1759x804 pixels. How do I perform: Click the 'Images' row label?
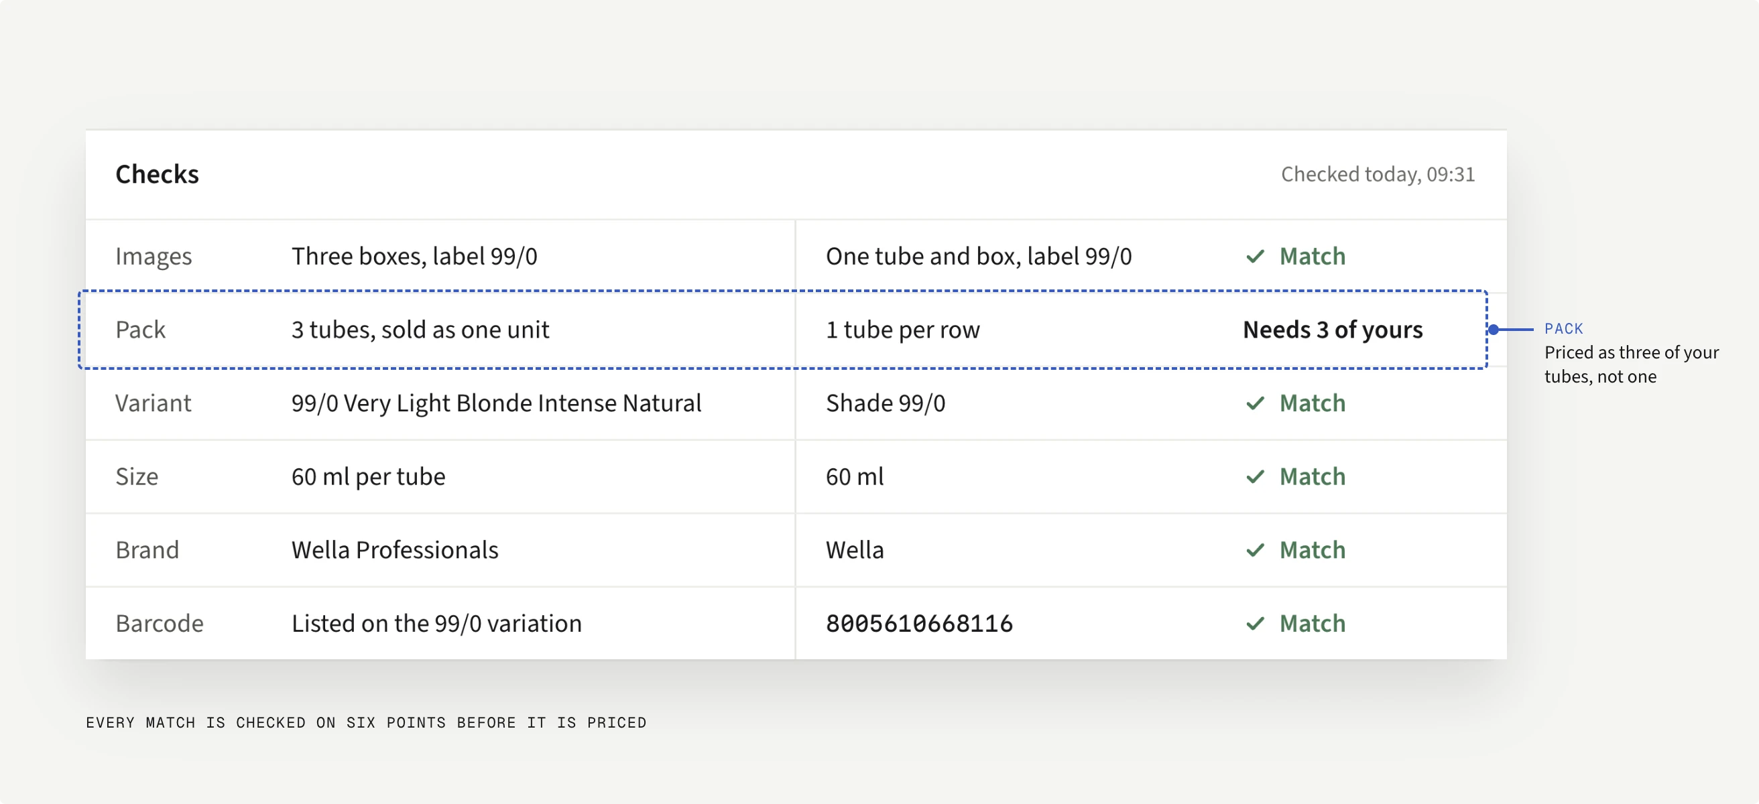click(x=154, y=257)
